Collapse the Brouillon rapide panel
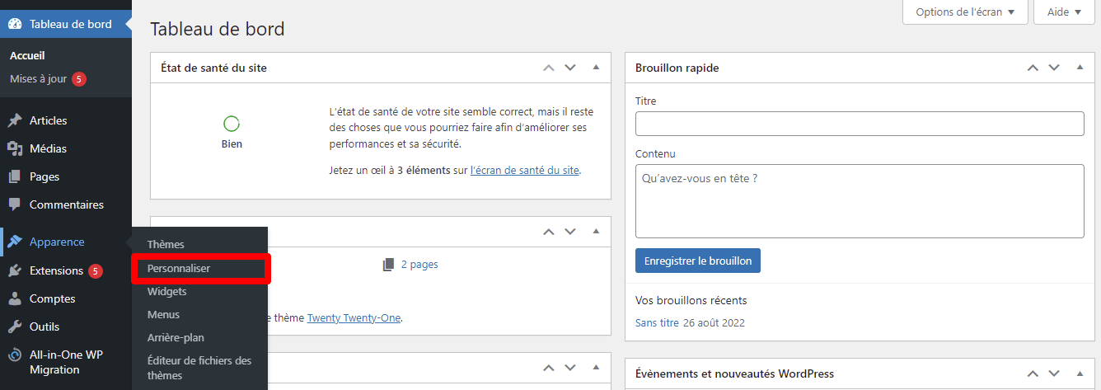 [x=1080, y=68]
